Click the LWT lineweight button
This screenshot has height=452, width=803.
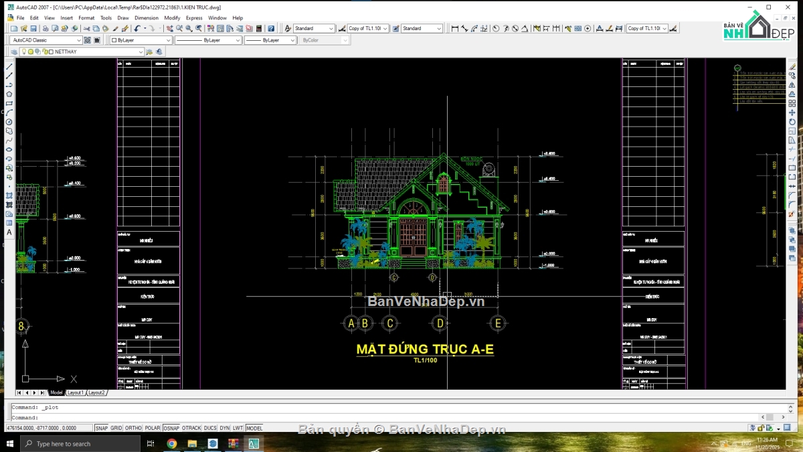tap(238, 428)
